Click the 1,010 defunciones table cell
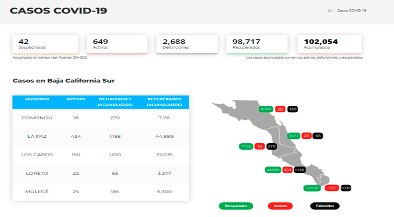The height and width of the screenshot is (217, 394). coord(115,155)
